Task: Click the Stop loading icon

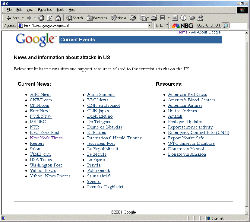Action: tap(41, 18)
